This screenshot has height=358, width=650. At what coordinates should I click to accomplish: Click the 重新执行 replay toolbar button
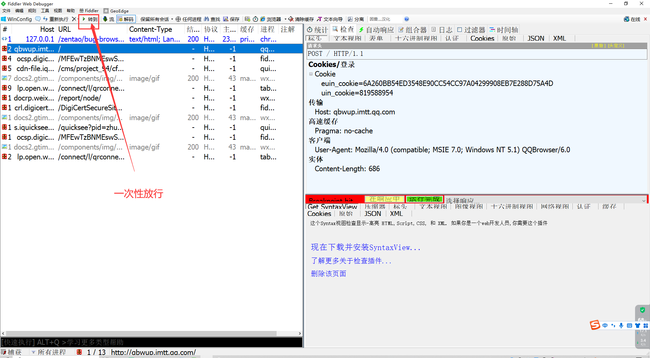56,19
